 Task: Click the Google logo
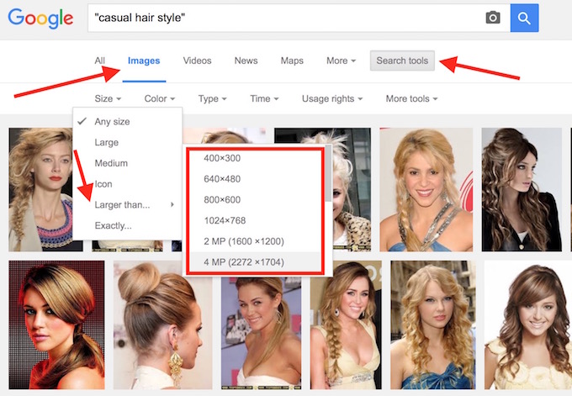[x=39, y=18]
